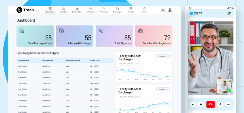Open the Scheduled Discharges card
Image resolution: width=244 pixels, height=113 pixels.
pyautogui.click(x=75, y=36)
